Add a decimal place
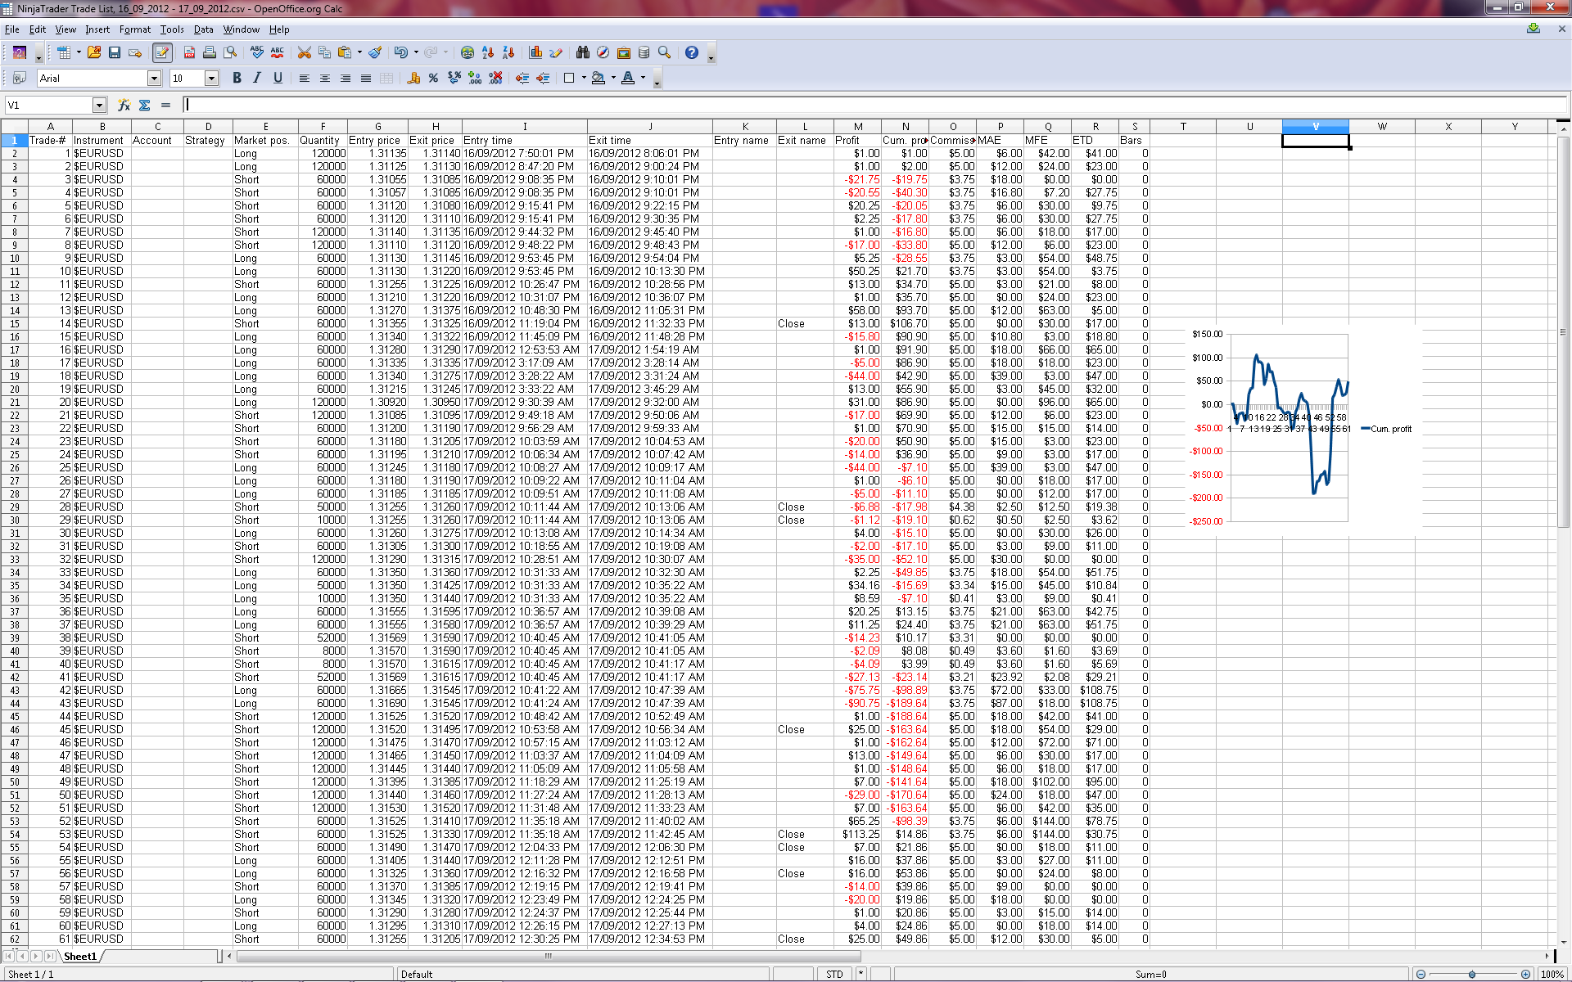This screenshot has height=982, width=1572. [x=475, y=78]
